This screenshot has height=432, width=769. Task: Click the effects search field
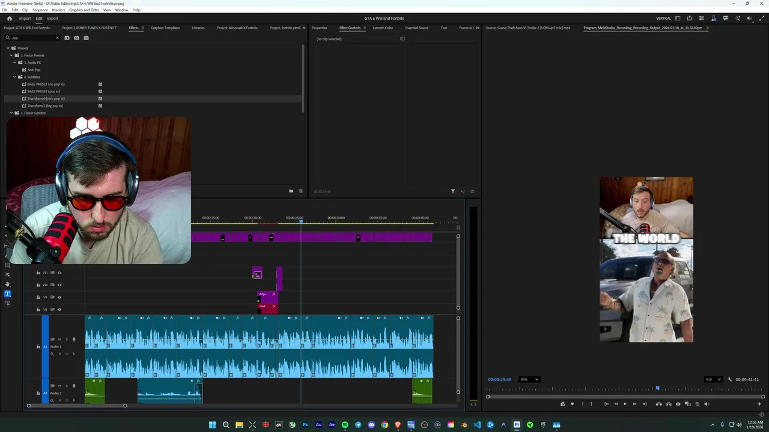[x=33, y=38]
